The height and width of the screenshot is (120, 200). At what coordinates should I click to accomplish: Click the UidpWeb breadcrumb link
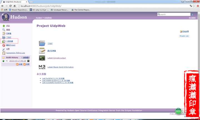pyautogui.click(x=48, y=18)
